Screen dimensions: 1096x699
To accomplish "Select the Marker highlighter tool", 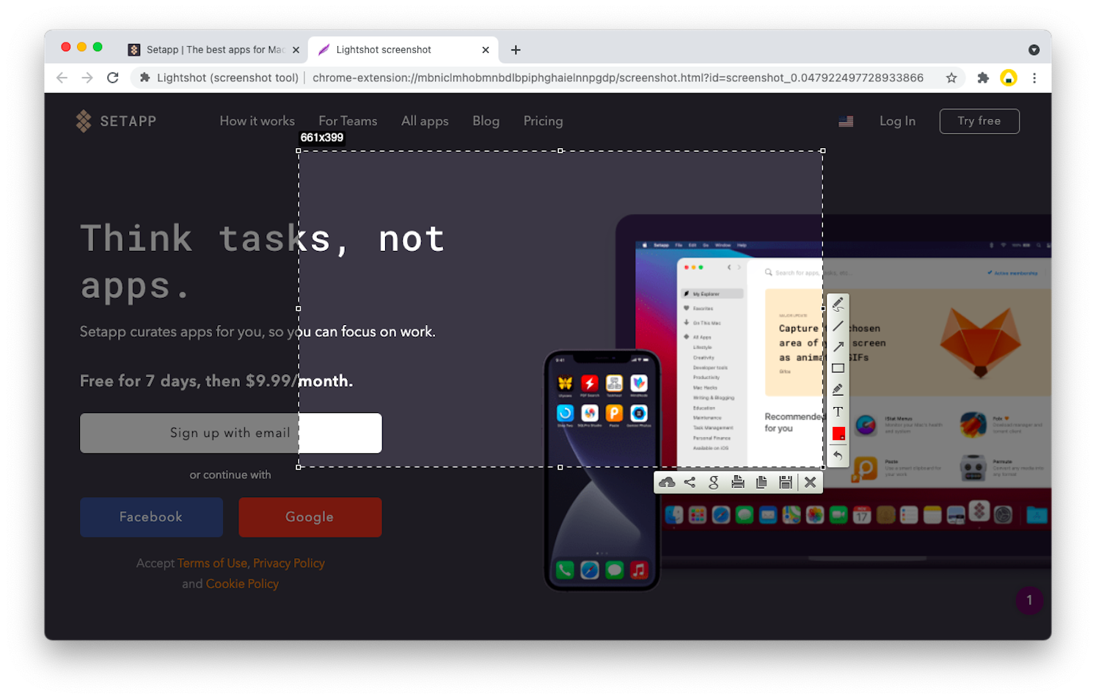I will tap(838, 389).
